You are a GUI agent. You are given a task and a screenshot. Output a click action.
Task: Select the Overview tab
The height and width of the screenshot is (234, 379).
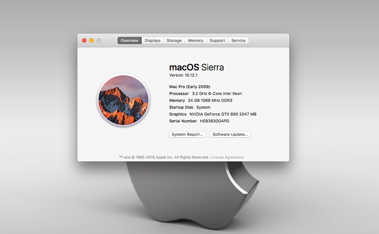(129, 40)
